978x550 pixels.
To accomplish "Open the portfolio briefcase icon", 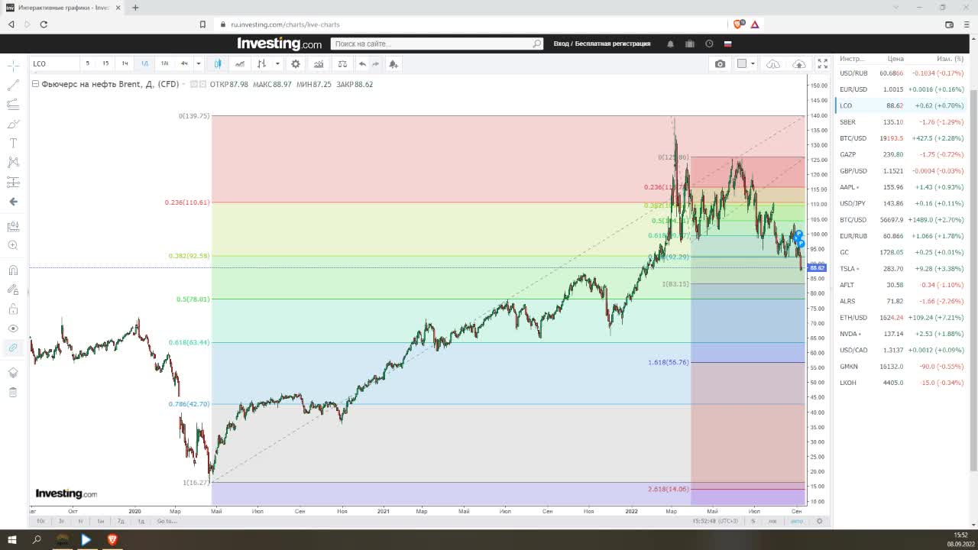I will [690, 44].
